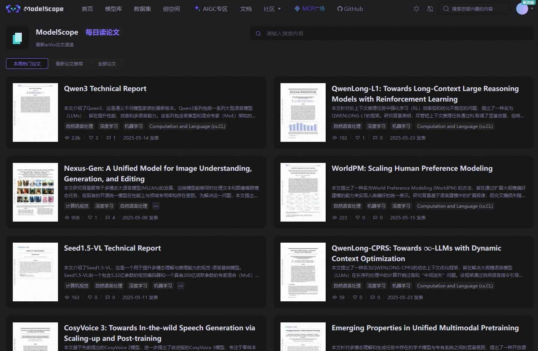
Task: Expand the 社区 dropdown menu
Action: [272, 9]
